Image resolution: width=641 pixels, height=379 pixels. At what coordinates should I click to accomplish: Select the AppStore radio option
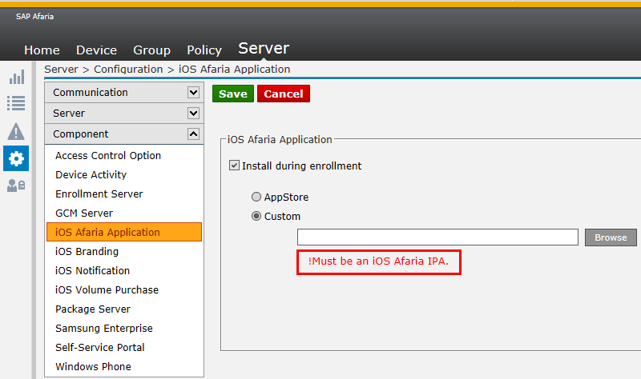[256, 197]
